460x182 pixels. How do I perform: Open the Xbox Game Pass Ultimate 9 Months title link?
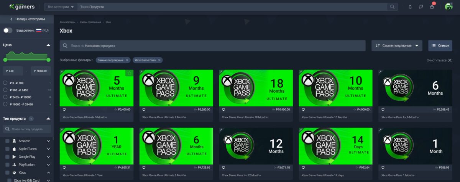click(164, 117)
